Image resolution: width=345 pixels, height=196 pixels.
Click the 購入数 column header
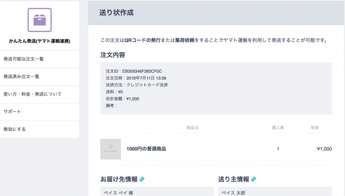278,128
